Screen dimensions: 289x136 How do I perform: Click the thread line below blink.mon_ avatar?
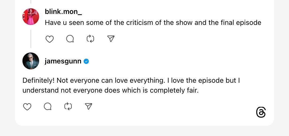(x=31, y=39)
